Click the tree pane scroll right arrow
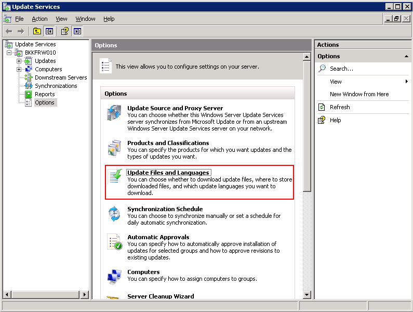Image resolution: width=413 pixels, height=312 pixels. (x=84, y=295)
